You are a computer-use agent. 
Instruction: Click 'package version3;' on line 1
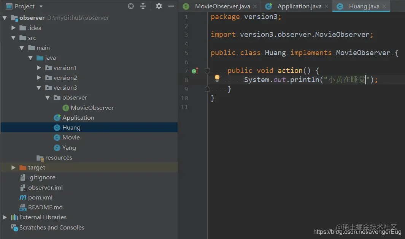246,17
